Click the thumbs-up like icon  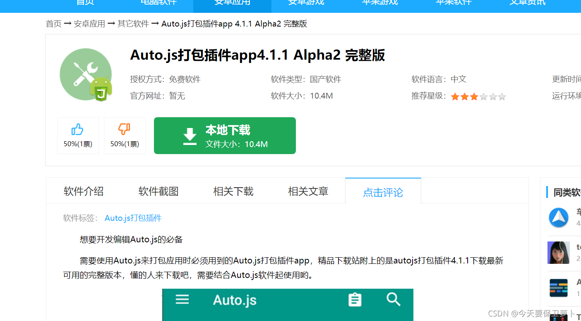click(77, 130)
